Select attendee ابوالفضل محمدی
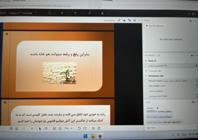This screenshot has width=198, height=140. [x=171, y=91]
